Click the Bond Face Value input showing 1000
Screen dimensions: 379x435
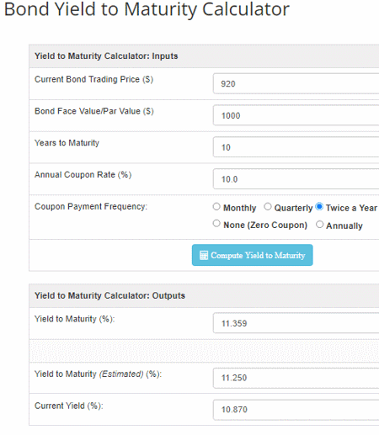coord(296,115)
